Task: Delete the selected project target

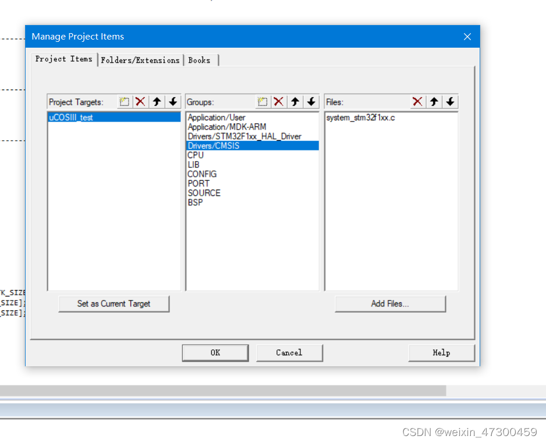Action: (140, 102)
